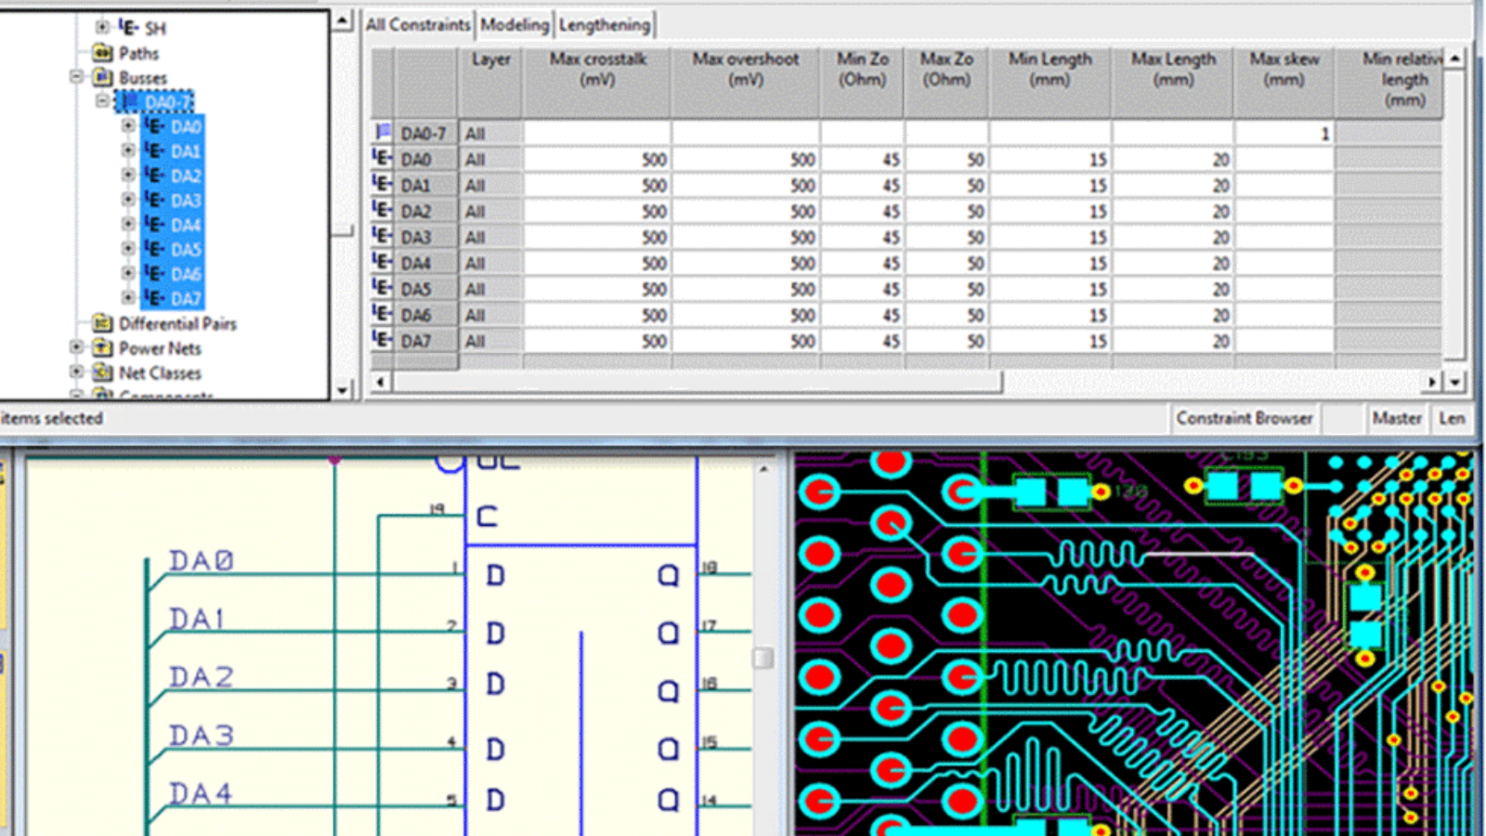Click the Power Nets folder icon
The image size is (1486, 836).
[103, 347]
